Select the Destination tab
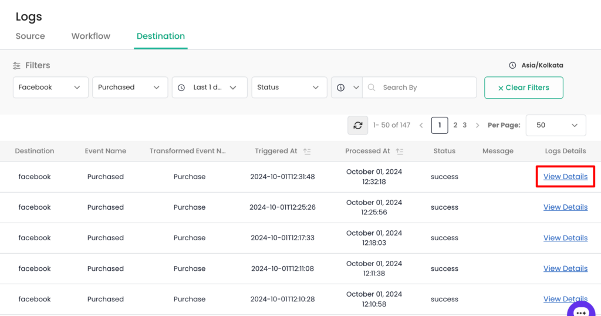Screen dimensions: 601x316 point(161,36)
